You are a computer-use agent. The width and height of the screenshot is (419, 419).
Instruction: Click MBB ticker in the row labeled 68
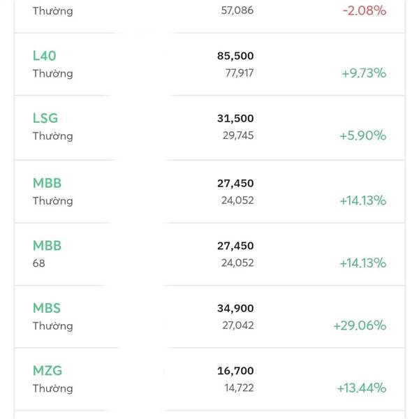[47, 246]
